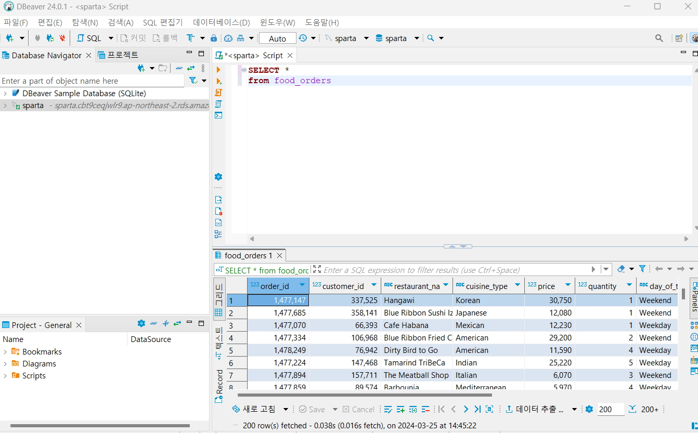Open active connection sparta dropdown in toolbar

tap(366, 38)
